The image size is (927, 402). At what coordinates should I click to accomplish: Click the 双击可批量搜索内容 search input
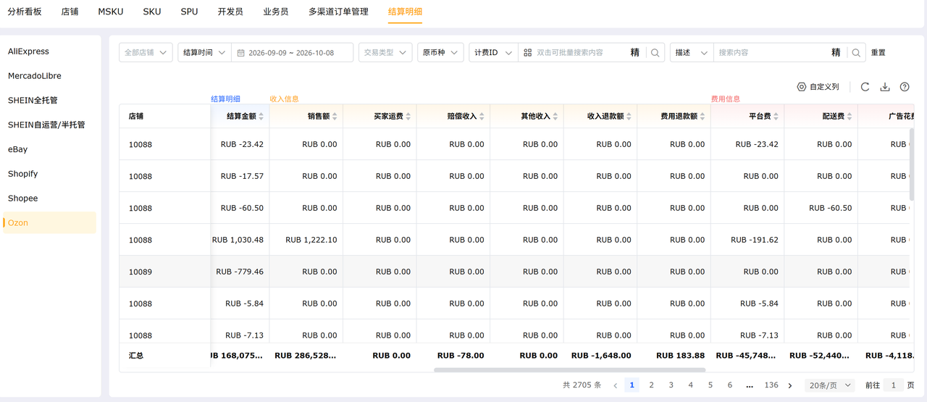[579, 53]
